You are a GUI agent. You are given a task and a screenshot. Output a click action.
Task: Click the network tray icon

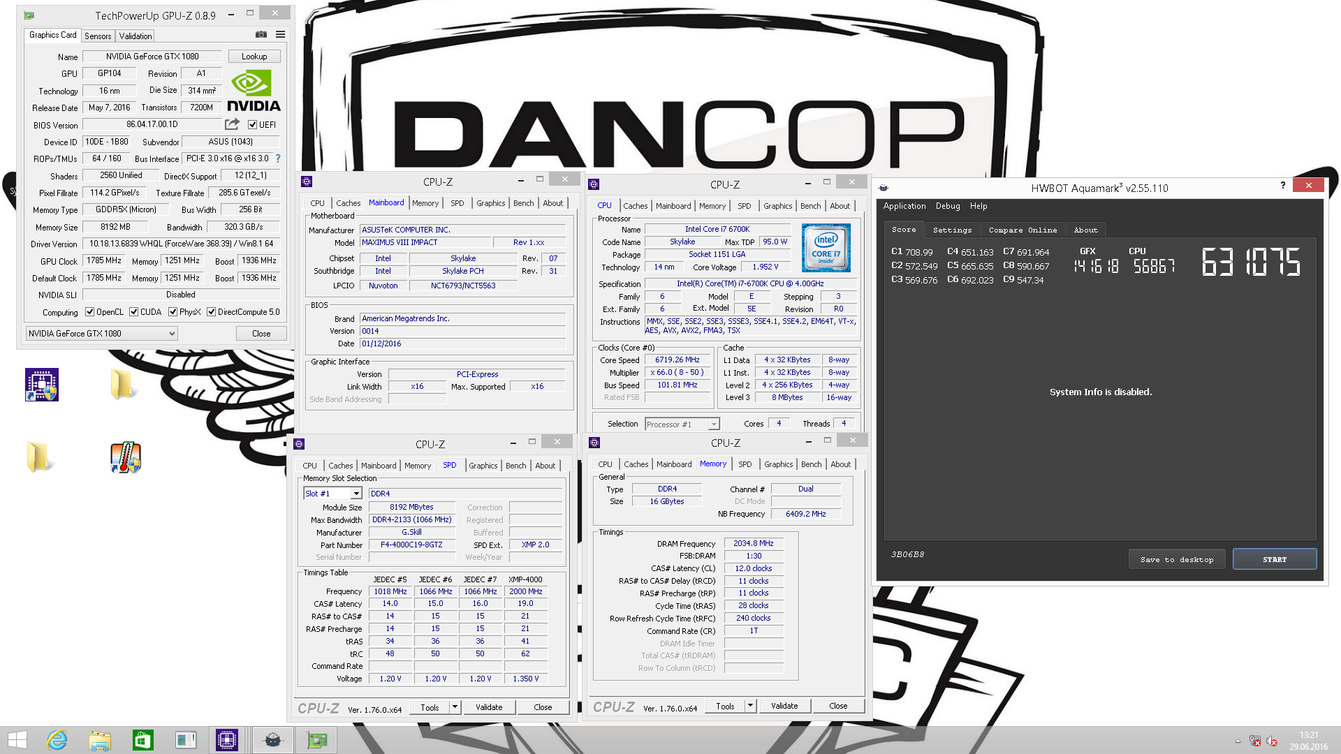pos(1254,741)
